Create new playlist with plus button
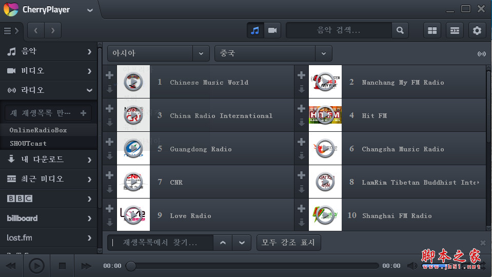The image size is (492, 277). 83,113
